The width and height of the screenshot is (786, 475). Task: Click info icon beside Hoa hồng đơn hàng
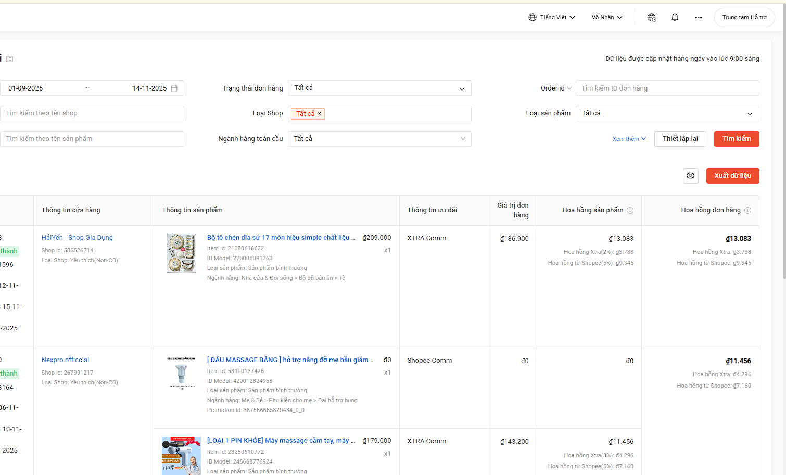(x=747, y=210)
